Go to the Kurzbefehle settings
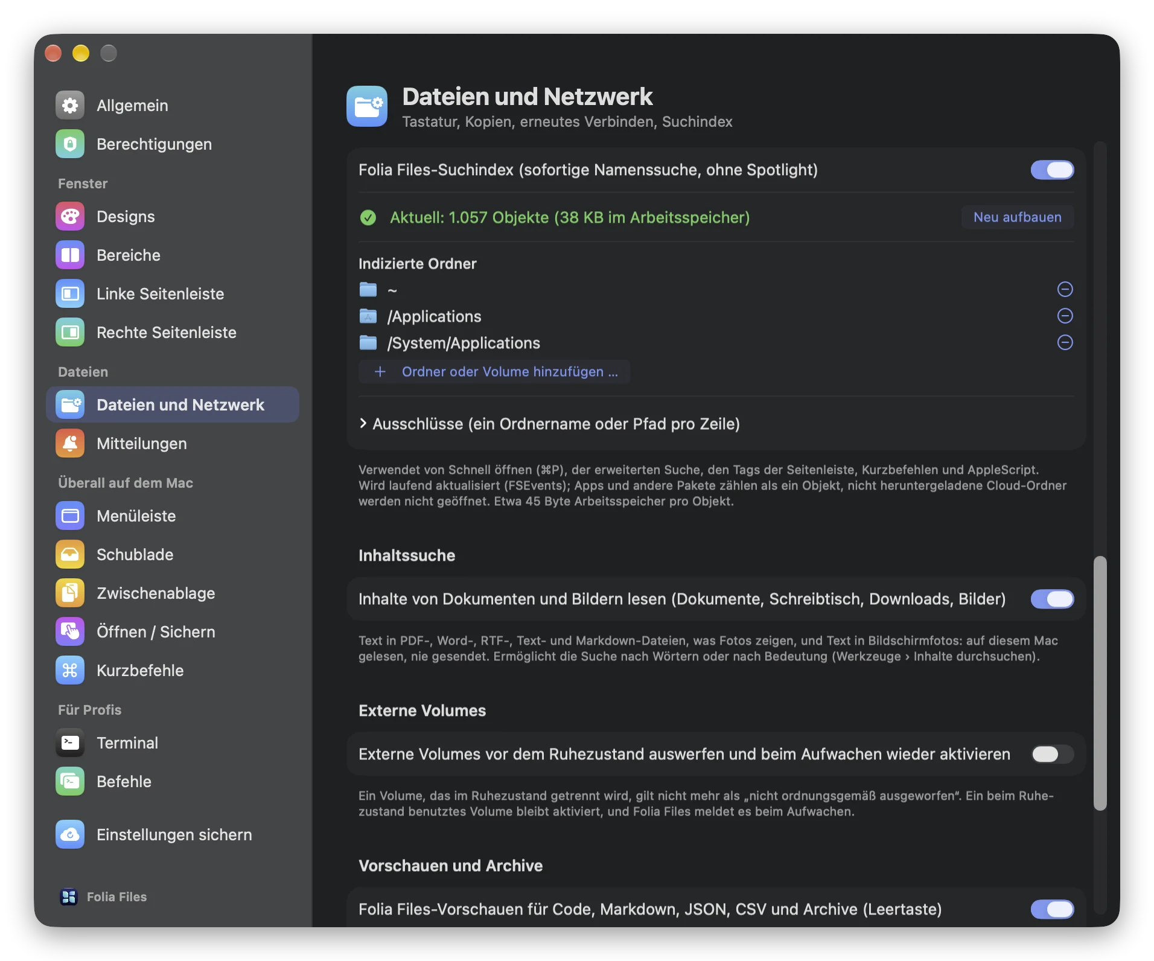 [x=173, y=671]
